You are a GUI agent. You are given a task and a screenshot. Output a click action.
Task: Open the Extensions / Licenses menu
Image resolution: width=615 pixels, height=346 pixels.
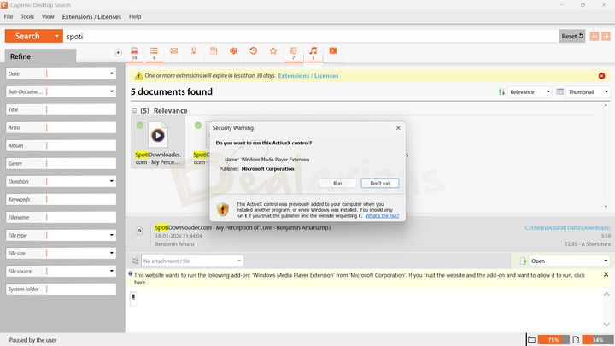(x=91, y=16)
